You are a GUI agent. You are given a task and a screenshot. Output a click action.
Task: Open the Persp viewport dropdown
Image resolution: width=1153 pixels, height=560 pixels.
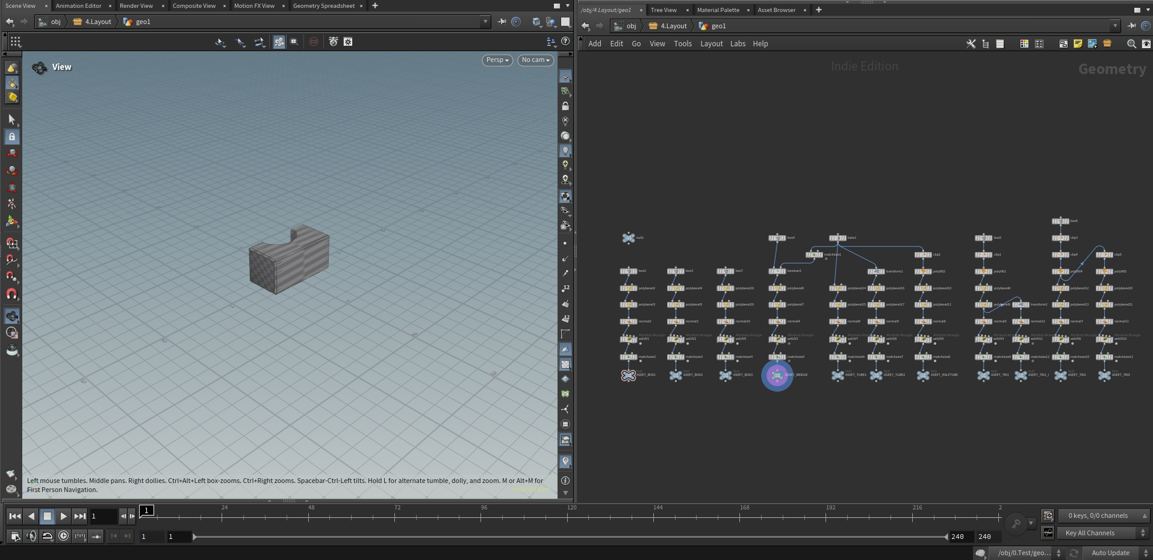pos(497,60)
